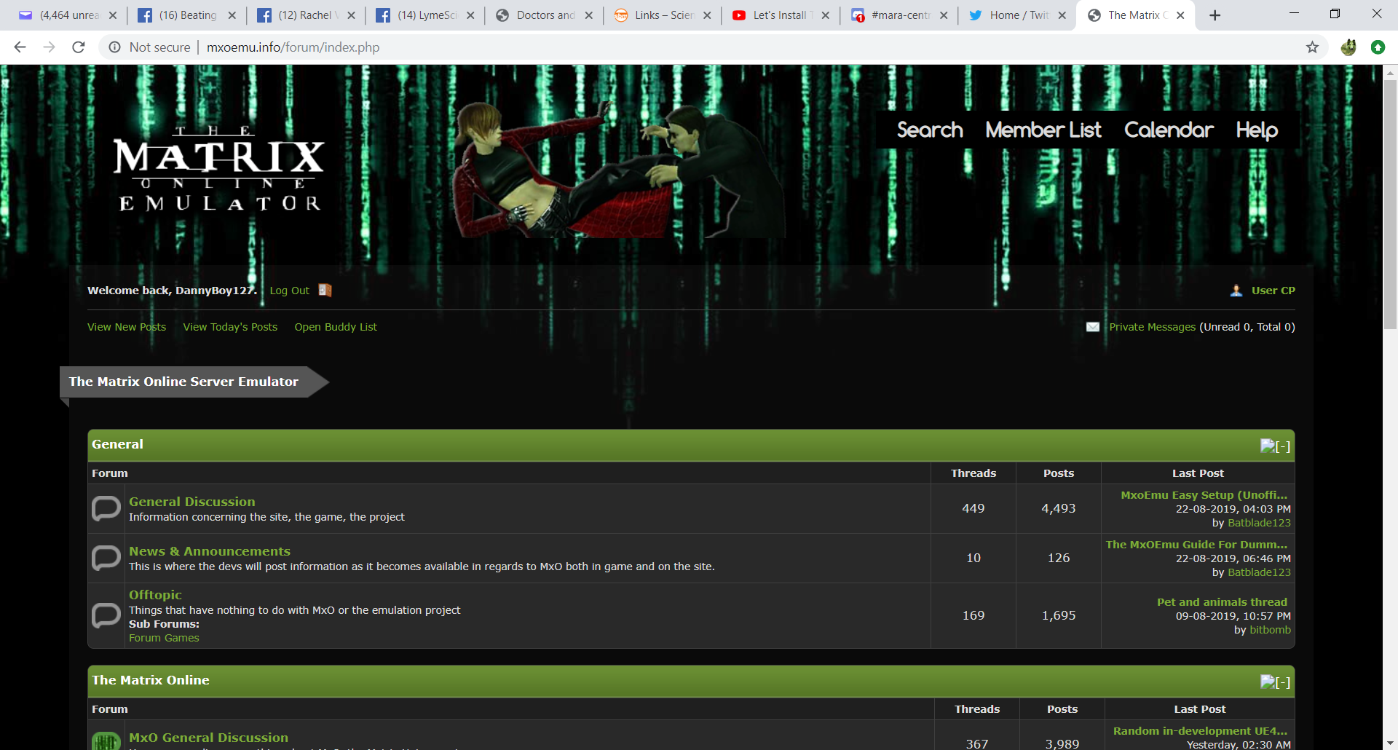Click the News & Announcements forum status icon
The image size is (1398, 750).
coord(106,558)
